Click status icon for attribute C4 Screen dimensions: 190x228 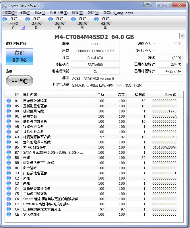coord(9,188)
